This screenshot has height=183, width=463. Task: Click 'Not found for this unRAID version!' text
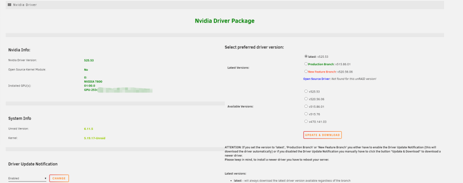[353, 79]
